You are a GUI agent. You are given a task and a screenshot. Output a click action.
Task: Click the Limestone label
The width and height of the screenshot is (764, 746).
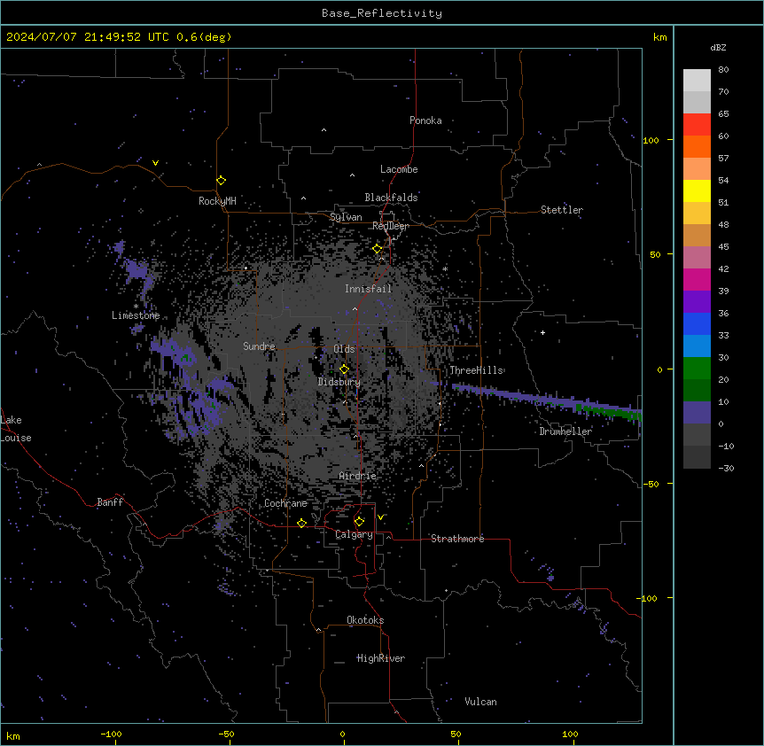(136, 315)
